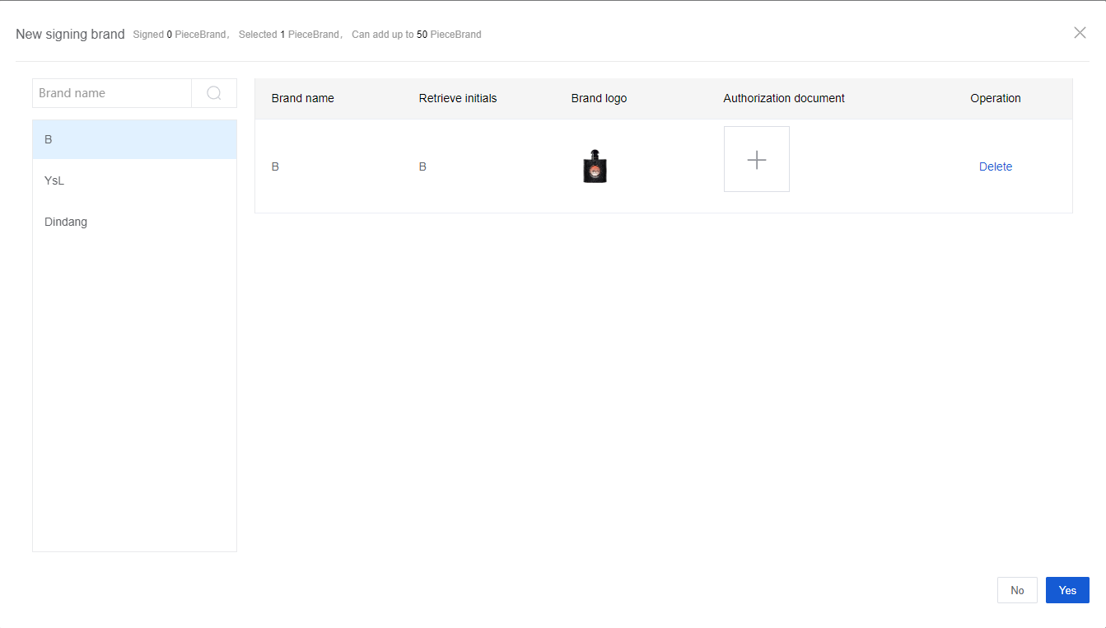1106x628 pixels.
Task: Click the Operation column header
Action: [996, 98]
